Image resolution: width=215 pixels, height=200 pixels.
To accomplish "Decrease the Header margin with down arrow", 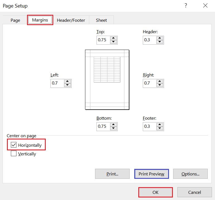I will [160, 42].
